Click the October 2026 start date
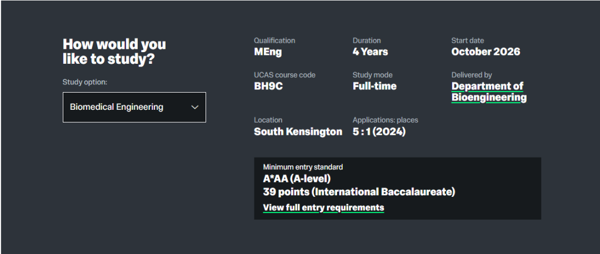Screen dimensions: 600x254 tap(486, 52)
